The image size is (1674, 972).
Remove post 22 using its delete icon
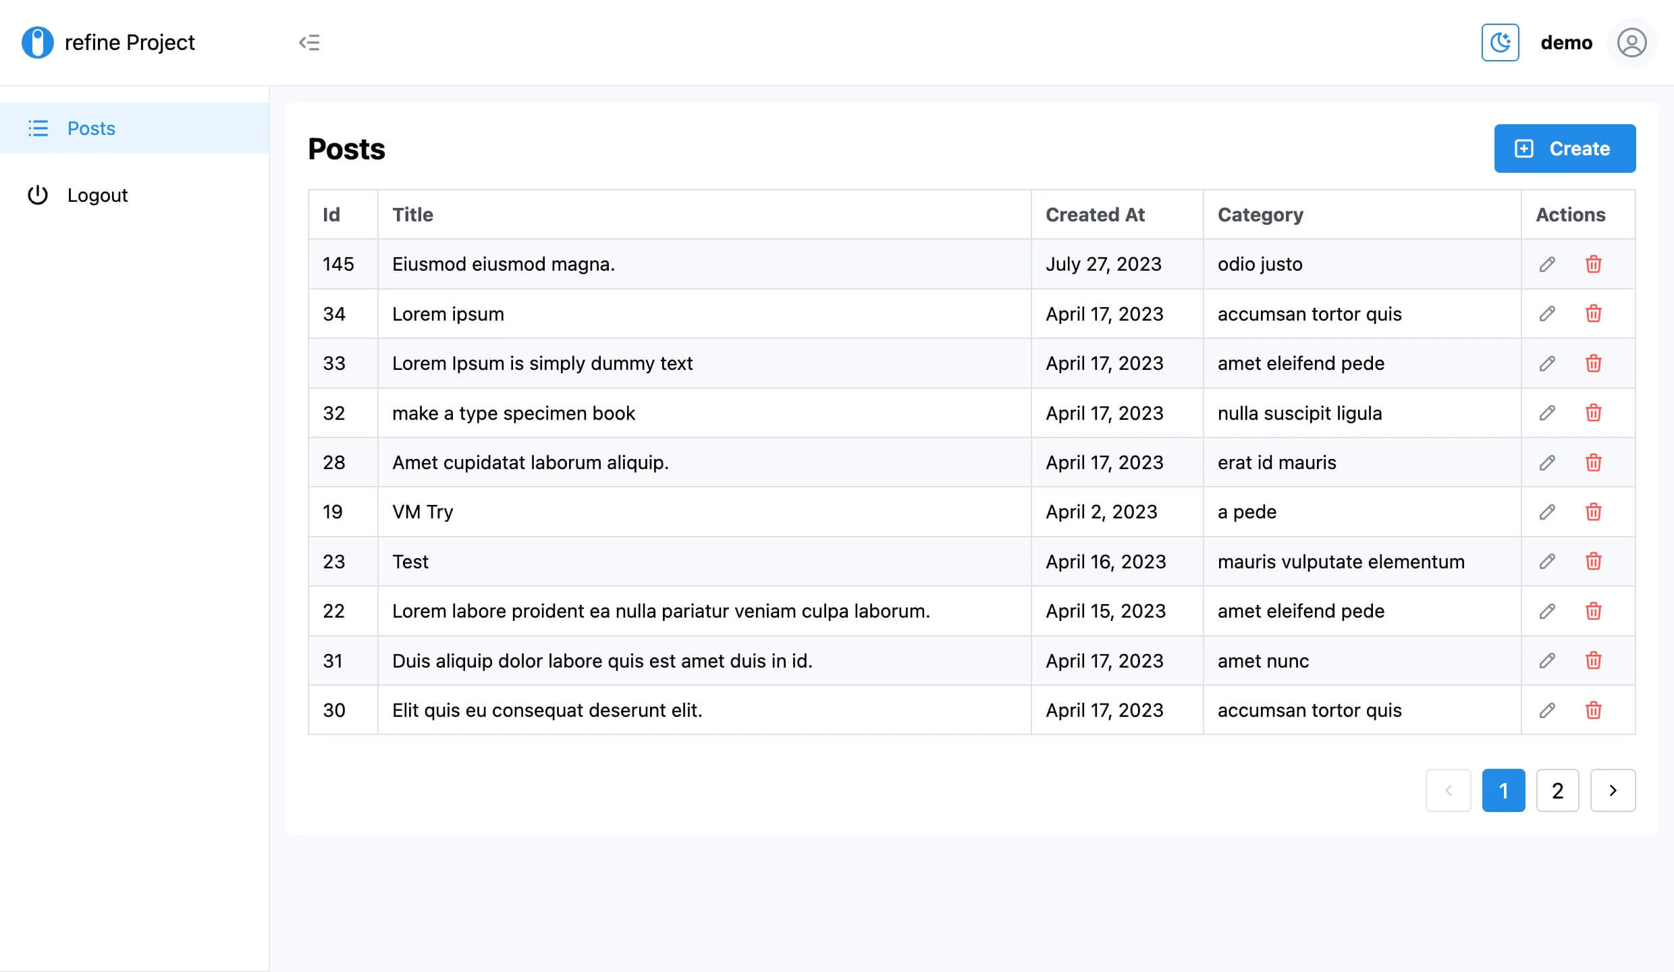click(1593, 611)
